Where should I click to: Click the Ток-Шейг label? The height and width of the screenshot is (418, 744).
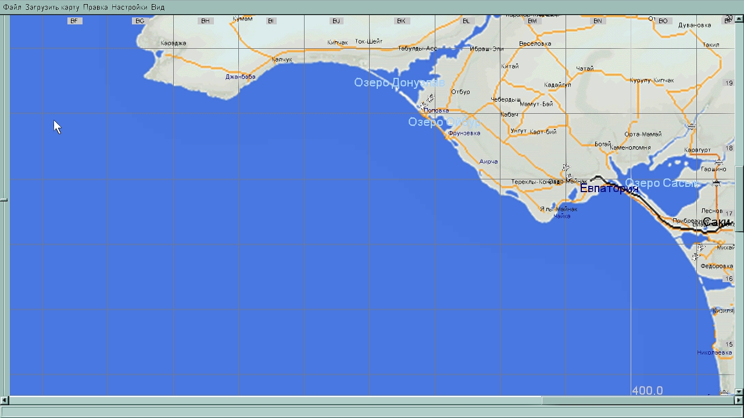(x=369, y=41)
